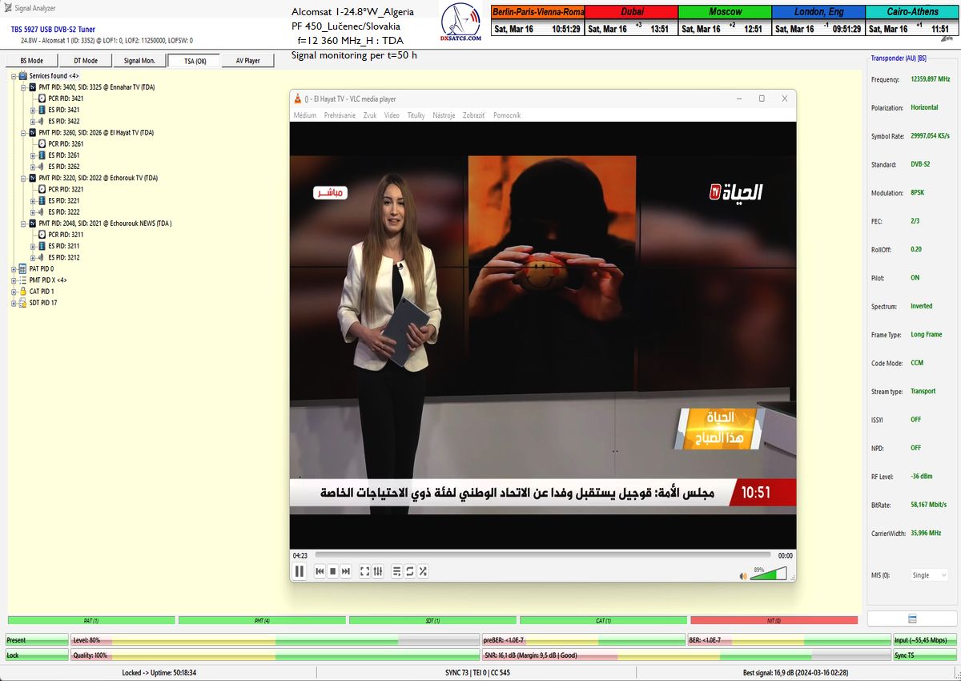Expand the PAT PID 0 node
This screenshot has width=961, height=681.
tap(14, 269)
